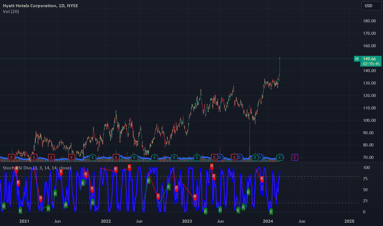This screenshot has height=226, width=383.
Task: Click the 2025 label on the time axis
Action: point(349,221)
